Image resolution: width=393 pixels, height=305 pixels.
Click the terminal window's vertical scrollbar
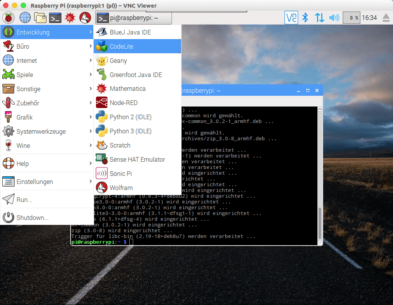pyautogui.click(x=320, y=222)
